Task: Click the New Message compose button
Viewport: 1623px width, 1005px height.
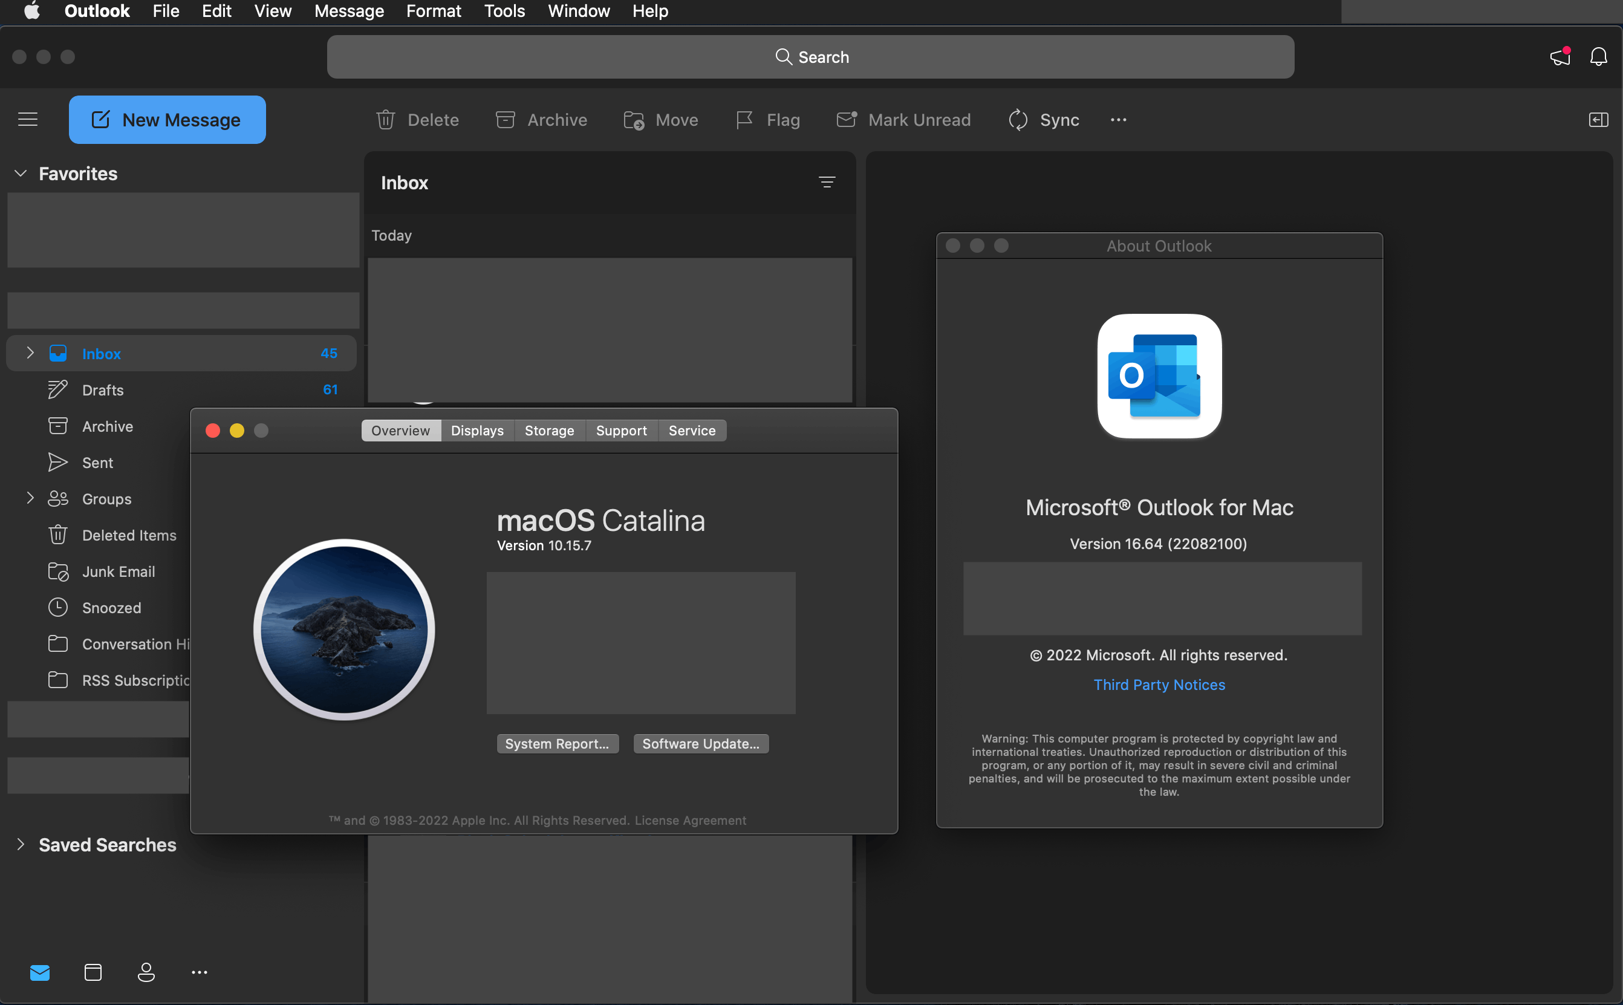Action: tap(167, 120)
